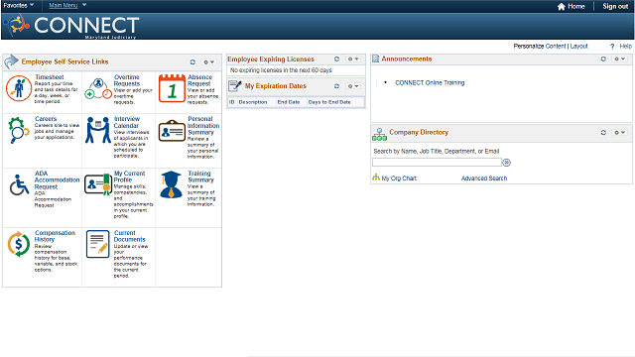Open Employee Expiring Licenses settings dropdown

point(353,59)
